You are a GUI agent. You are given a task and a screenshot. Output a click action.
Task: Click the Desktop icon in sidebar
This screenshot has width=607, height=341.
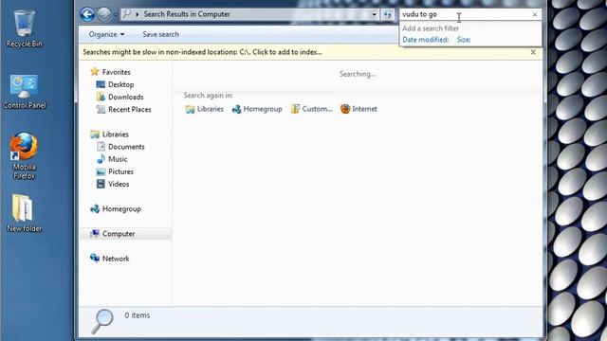[x=101, y=84]
